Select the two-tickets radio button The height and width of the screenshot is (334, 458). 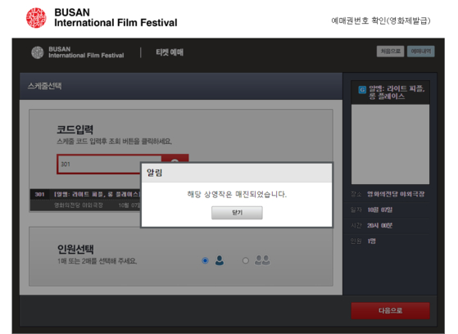click(245, 260)
